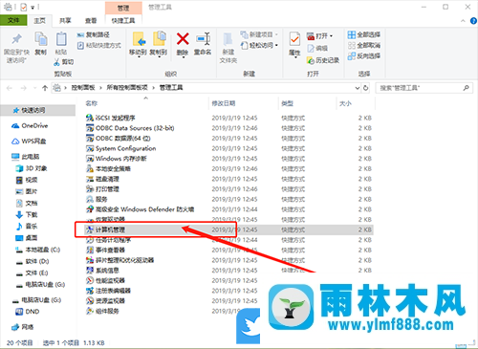Collapse the ribbon with the chevron
478x349 pixels.
pyautogui.click(x=463, y=21)
